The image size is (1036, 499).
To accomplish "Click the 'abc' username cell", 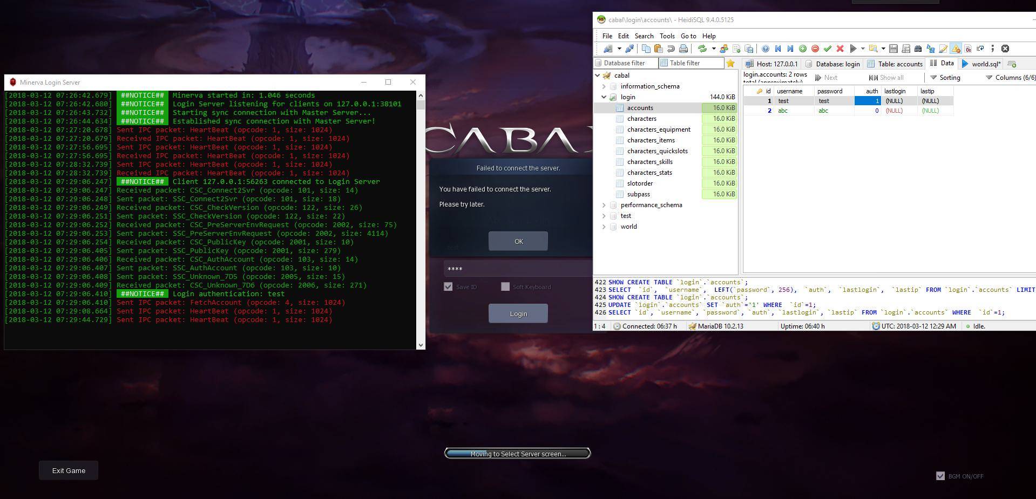I will pos(794,111).
